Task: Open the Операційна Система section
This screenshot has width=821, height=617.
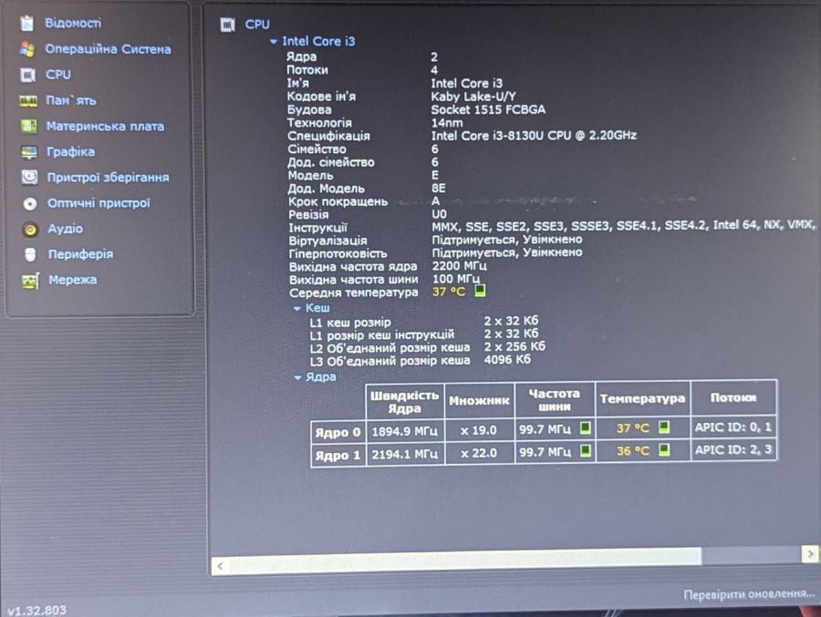Action: pos(108,49)
